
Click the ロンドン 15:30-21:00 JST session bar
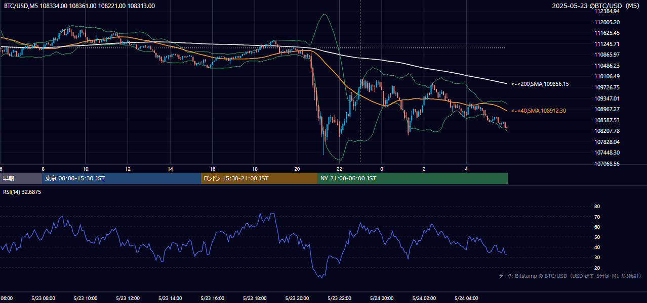259,178
